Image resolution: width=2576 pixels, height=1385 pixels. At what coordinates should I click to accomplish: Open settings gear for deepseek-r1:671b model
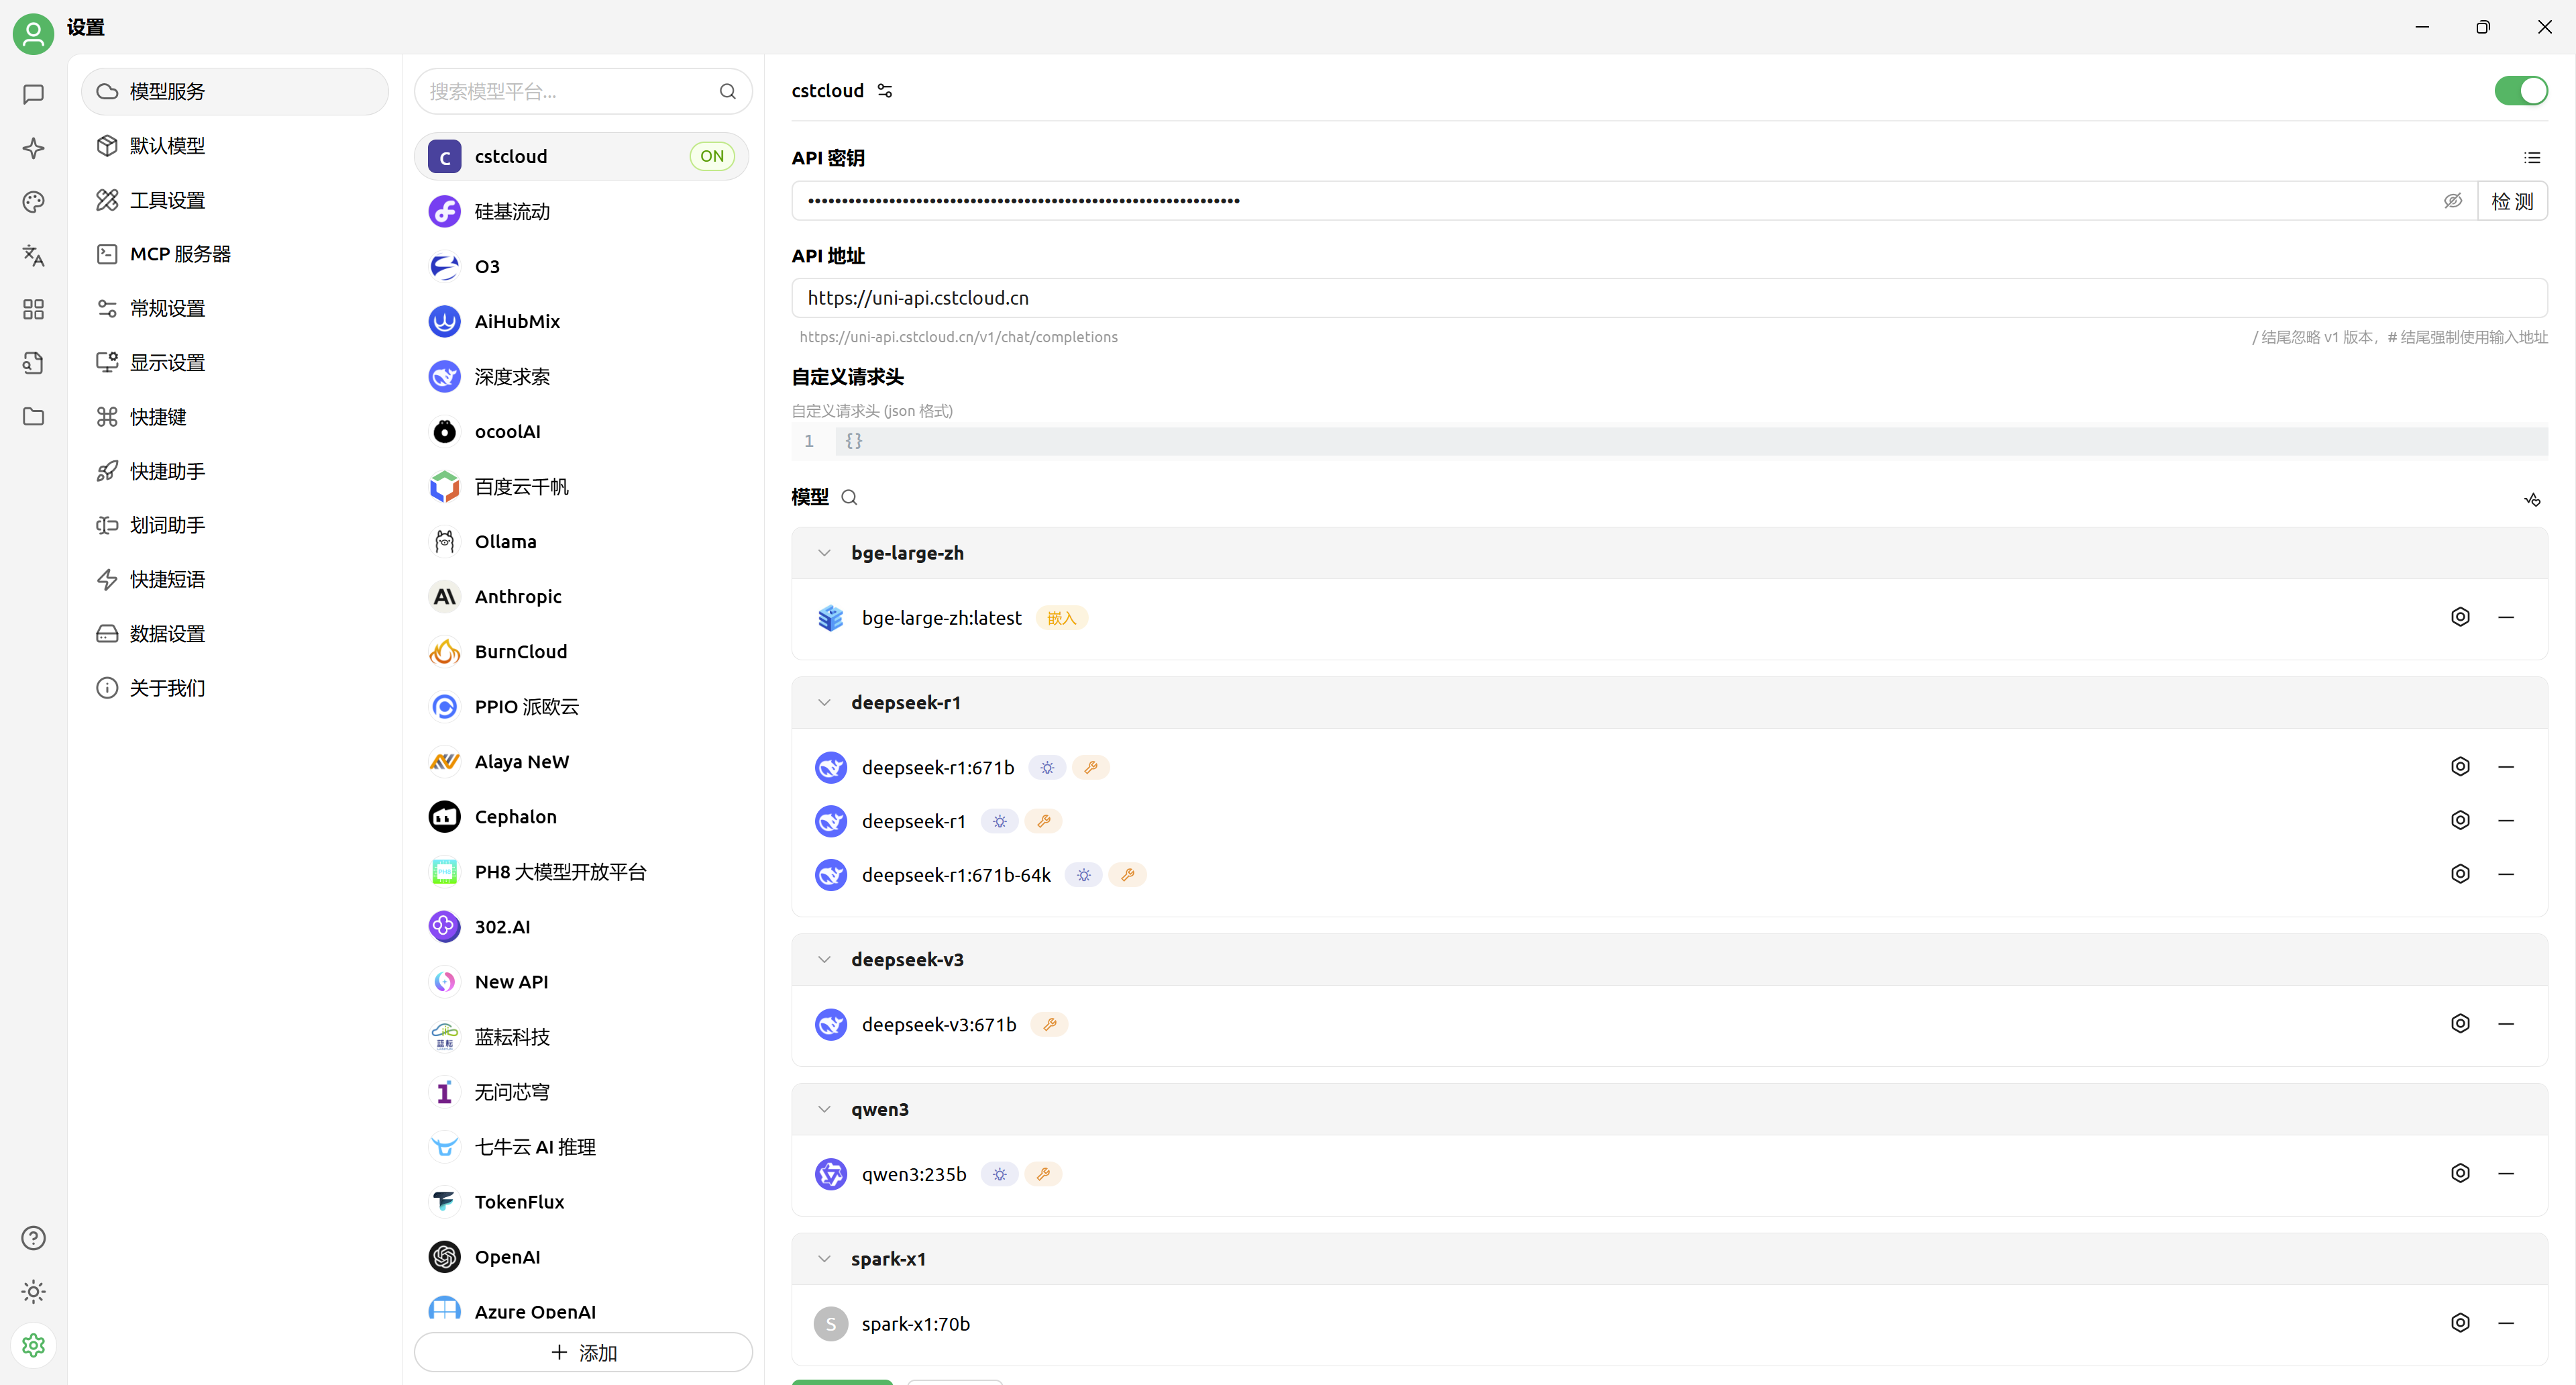(x=2460, y=767)
